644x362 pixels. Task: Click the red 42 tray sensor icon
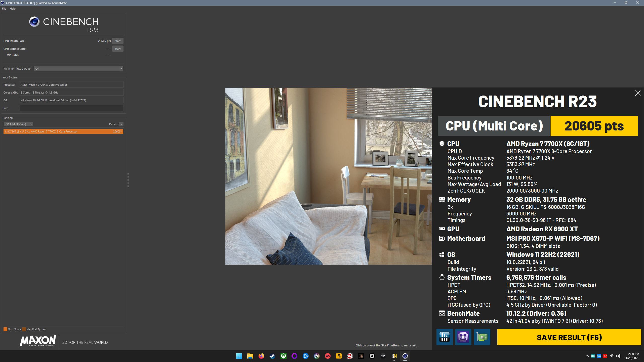point(605,356)
